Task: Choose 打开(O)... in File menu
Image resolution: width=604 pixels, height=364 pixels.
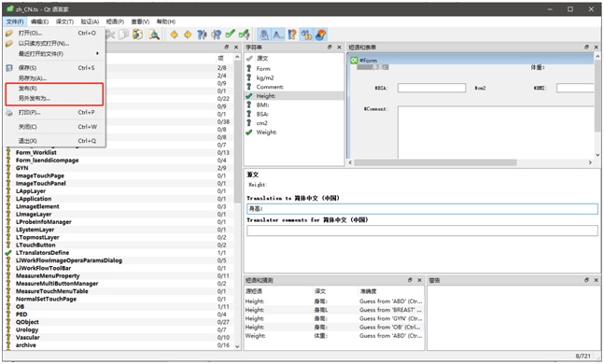Action: (x=54, y=33)
